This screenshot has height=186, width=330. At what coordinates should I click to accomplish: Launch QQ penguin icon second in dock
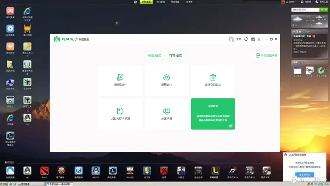(x=28, y=171)
